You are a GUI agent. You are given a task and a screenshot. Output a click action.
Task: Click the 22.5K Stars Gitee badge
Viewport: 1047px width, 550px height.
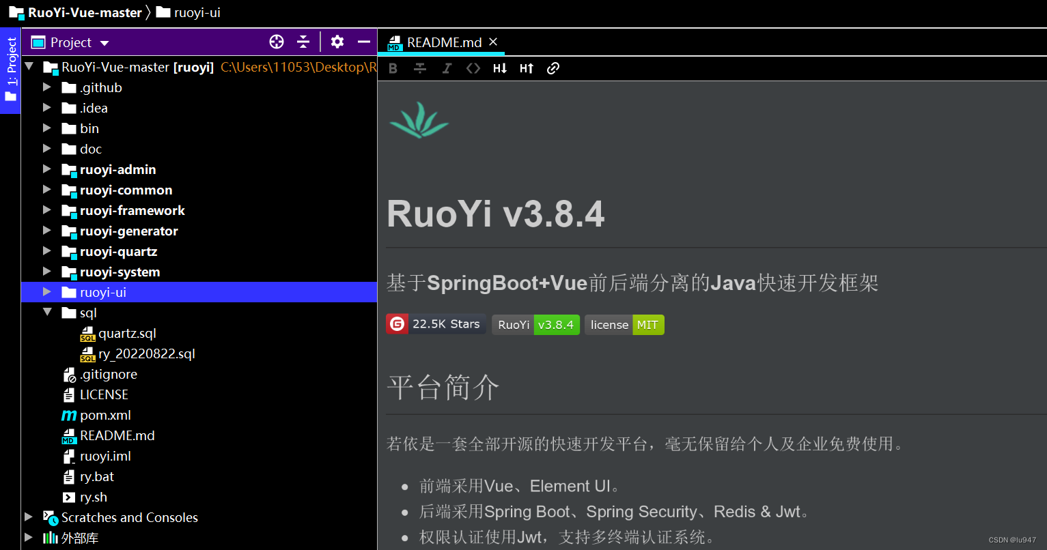pyautogui.click(x=436, y=324)
